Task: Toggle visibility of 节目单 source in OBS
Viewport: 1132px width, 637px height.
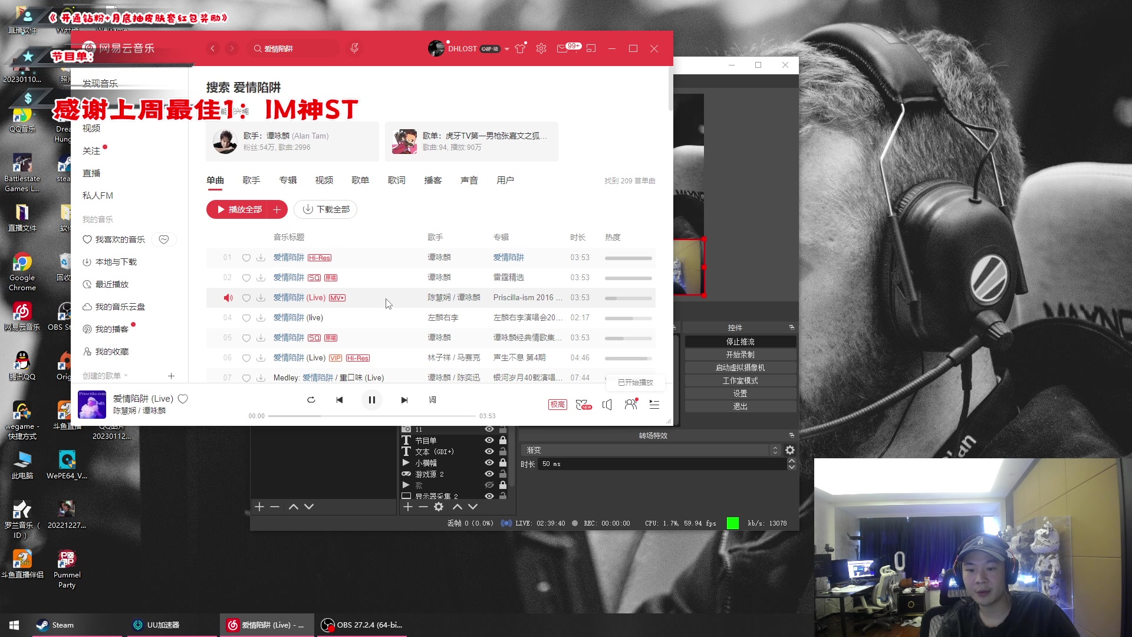Action: (489, 440)
